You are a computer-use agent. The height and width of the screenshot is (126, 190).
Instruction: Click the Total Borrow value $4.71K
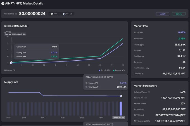pyautogui.click(x=181, y=56)
